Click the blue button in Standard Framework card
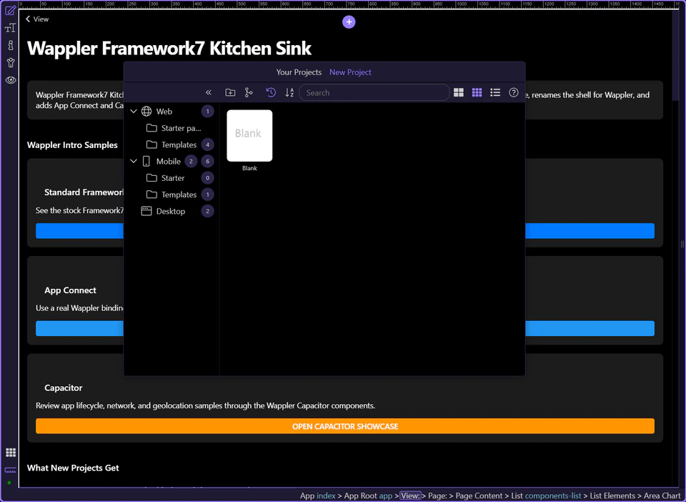 tap(590, 231)
